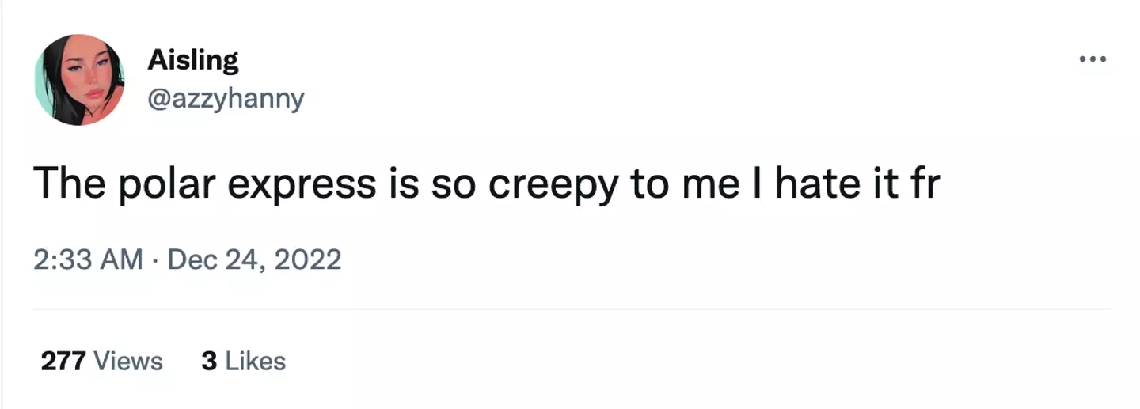This screenshot has width=1140, height=409.
Task: Click the word "so" in the tweet
Action: coord(452,184)
